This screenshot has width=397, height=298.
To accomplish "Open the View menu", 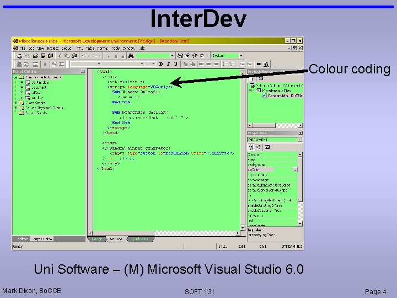I will 40,48.
